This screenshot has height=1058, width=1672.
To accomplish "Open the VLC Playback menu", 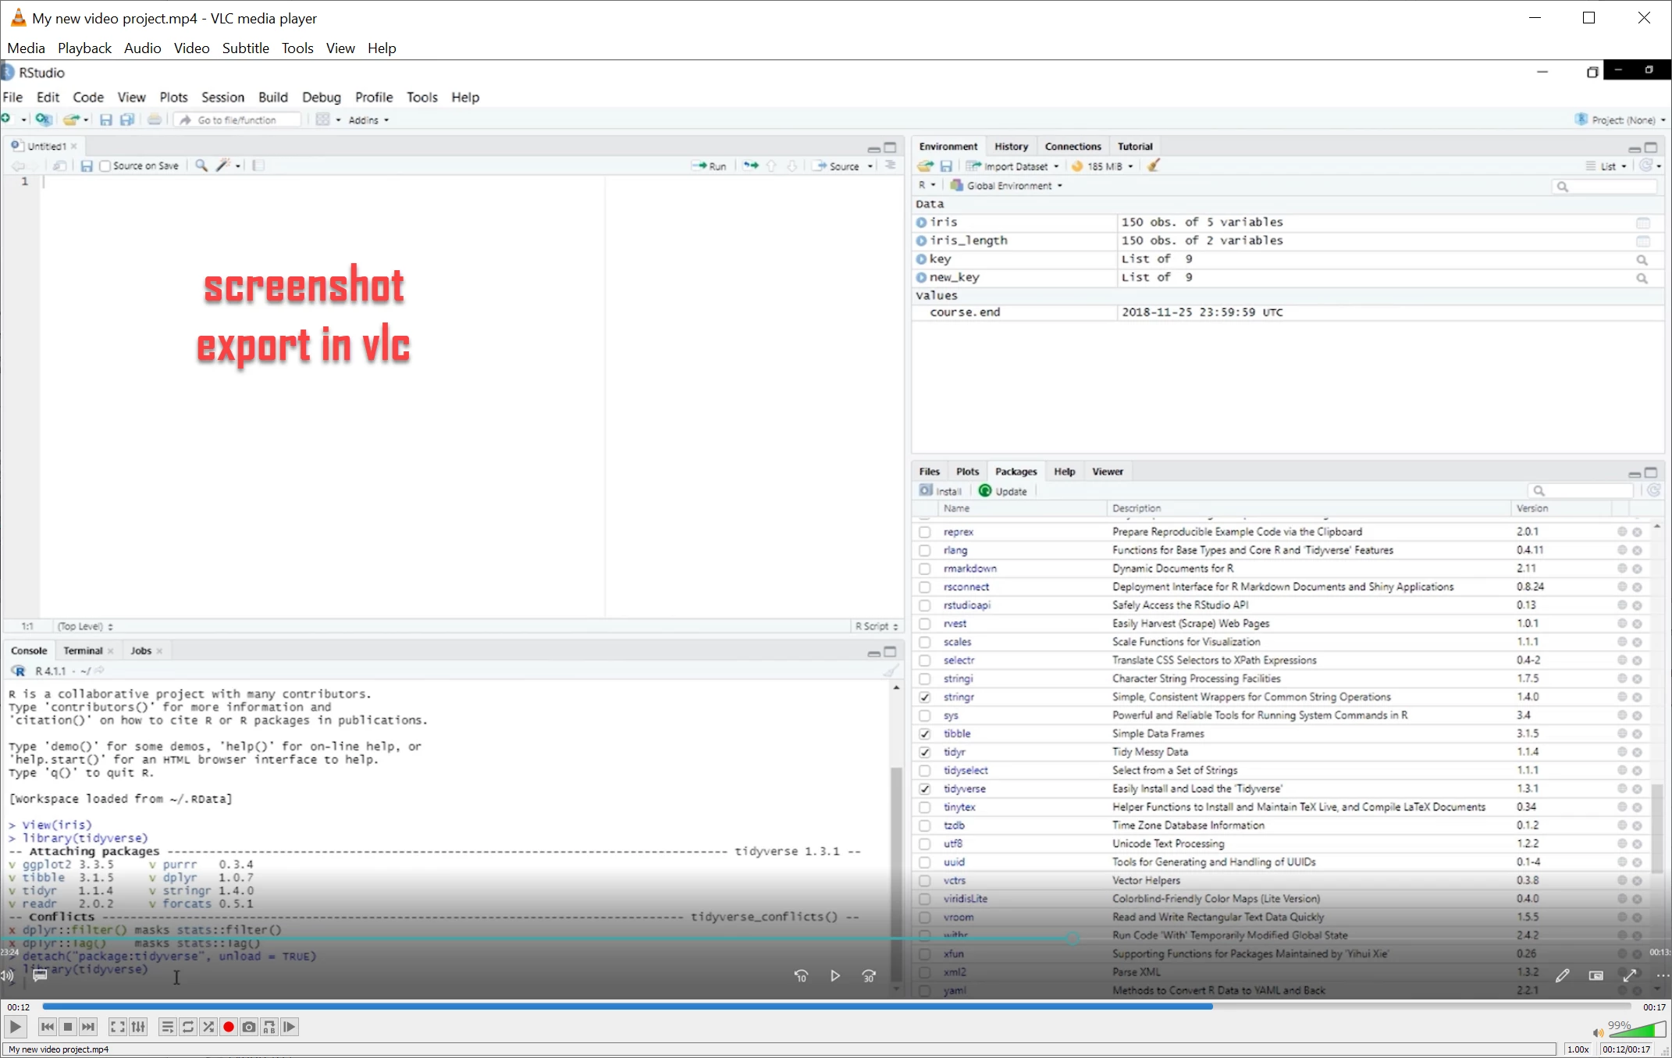I will [x=84, y=48].
